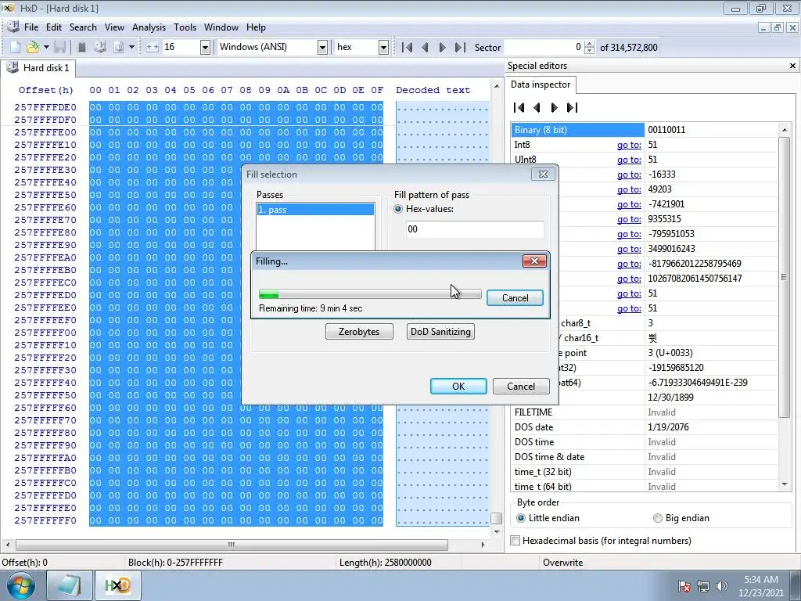Close the Filling dialog with red X
Image resolution: width=801 pixels, height=601 pixels.
(x=534, y=261)
